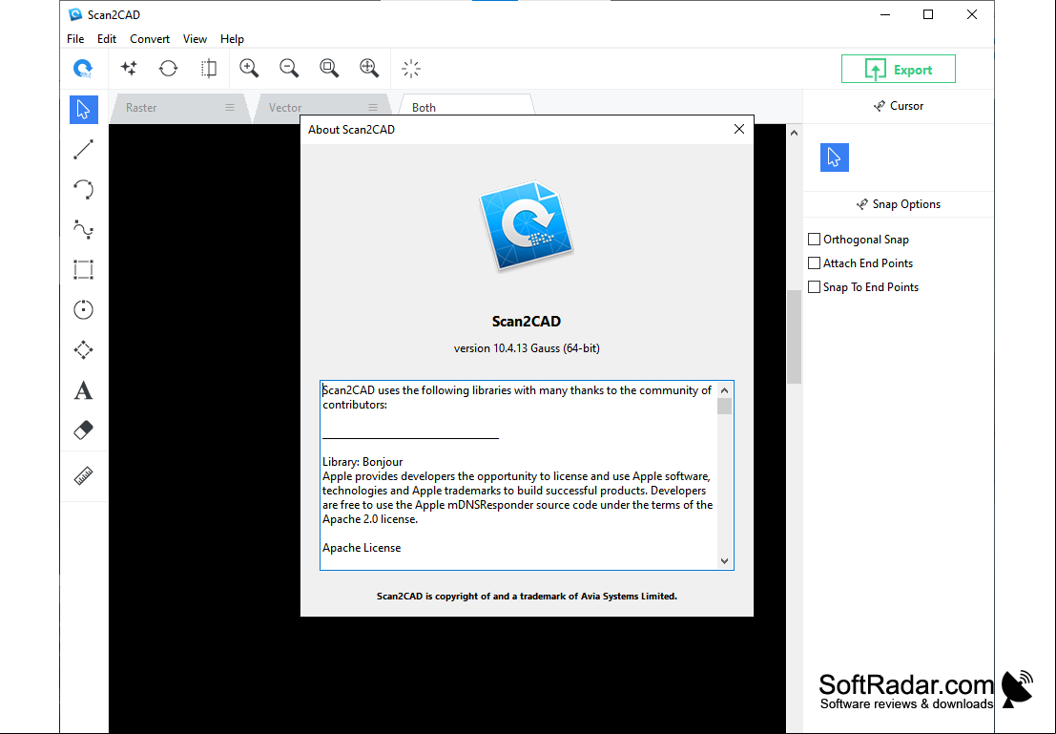
Task: Click the 'Library: Bonjour' text line
Action: pos(362,462)
